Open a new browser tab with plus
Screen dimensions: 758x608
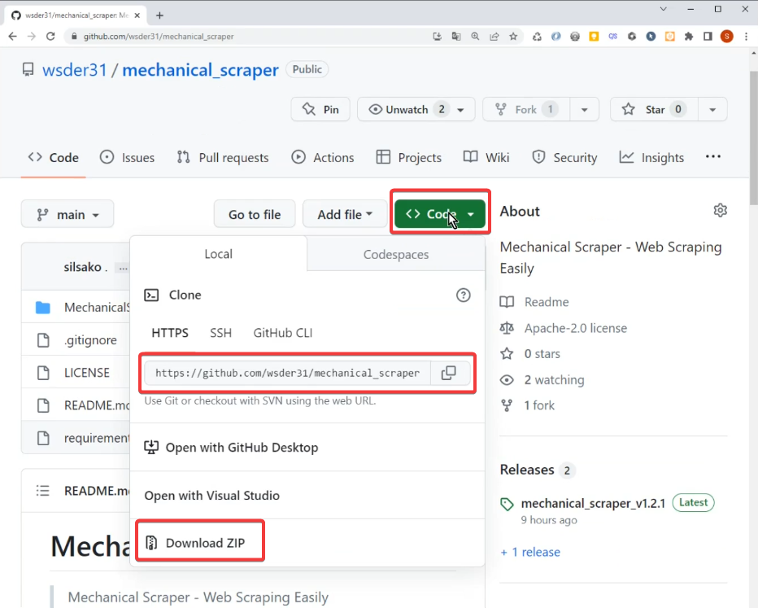(x=159, y=15)
